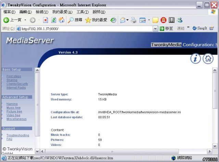The width and height of the screenshot is (219, 162).
Task: Open the Back button history dropdown arrow
Action: click(x=25, y=20)
